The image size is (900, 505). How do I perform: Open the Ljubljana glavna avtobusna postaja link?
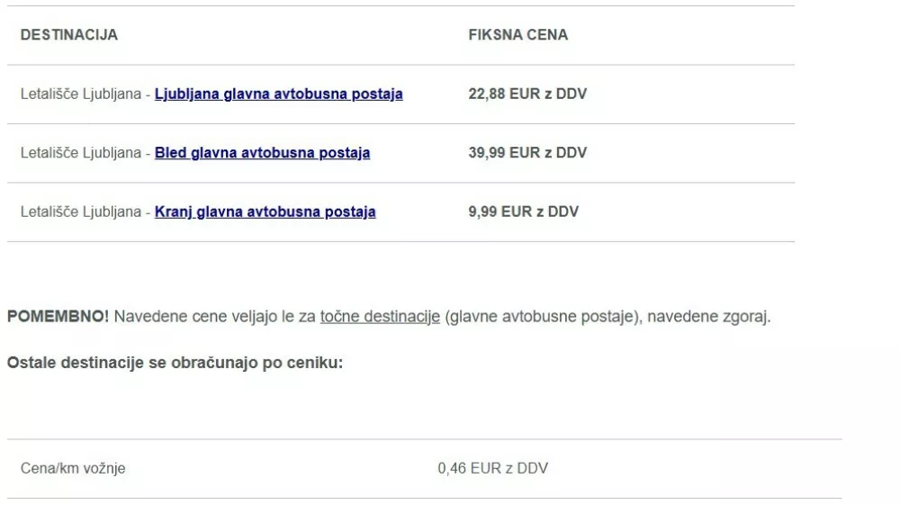click(278, 94)
